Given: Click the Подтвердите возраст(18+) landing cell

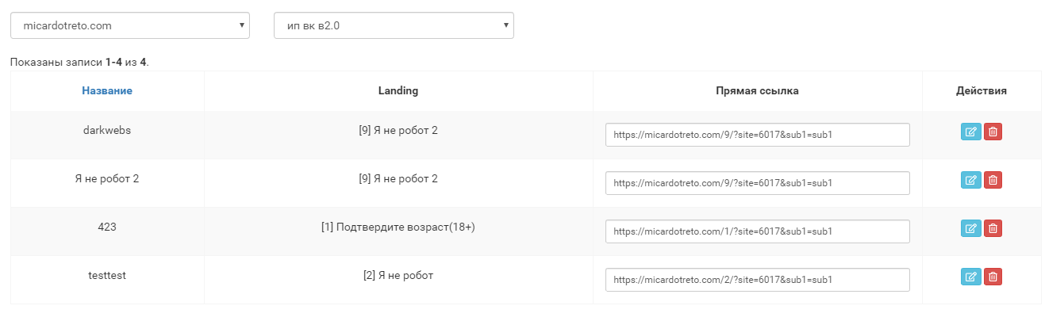Looking at the screenshot, I should point(398,227).
